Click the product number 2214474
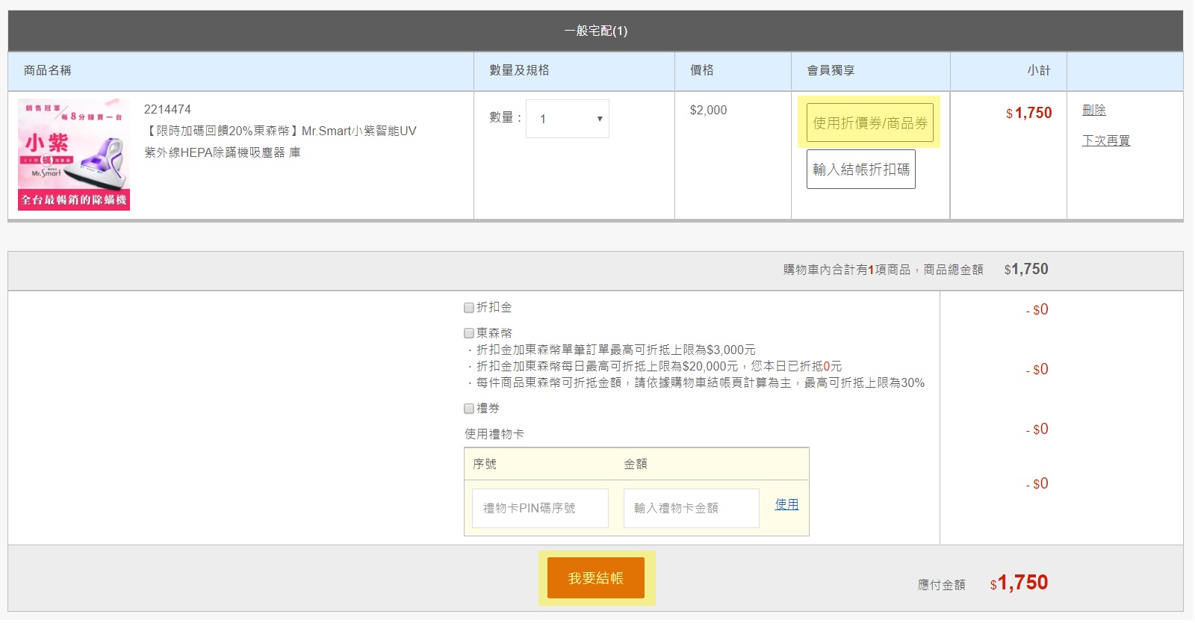The image size is (1195, 623). tap(167, 109)
